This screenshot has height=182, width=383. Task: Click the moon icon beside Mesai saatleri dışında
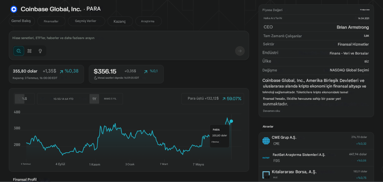pyautogui.click(x=96, y=78)
